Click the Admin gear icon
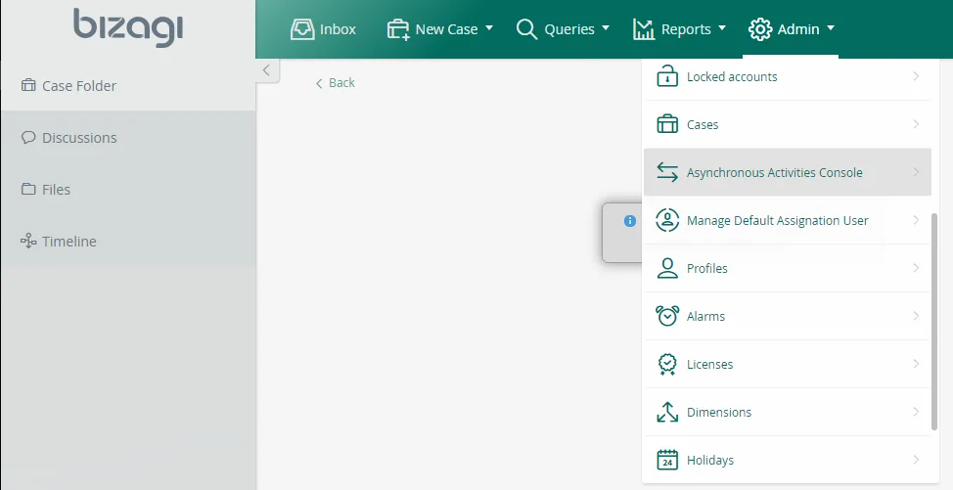953x490 pixels. coord(760,29)
